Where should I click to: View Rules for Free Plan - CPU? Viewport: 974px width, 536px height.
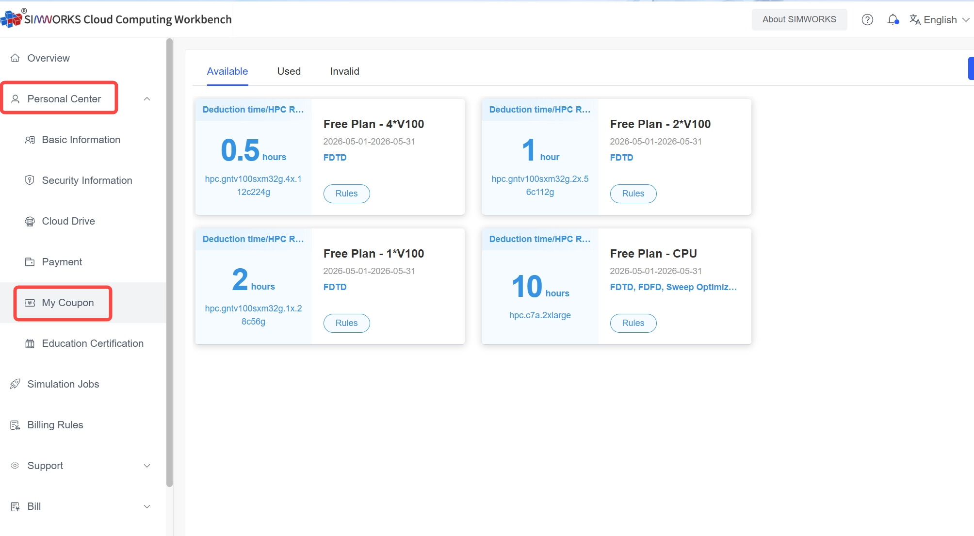click(633, 323)
